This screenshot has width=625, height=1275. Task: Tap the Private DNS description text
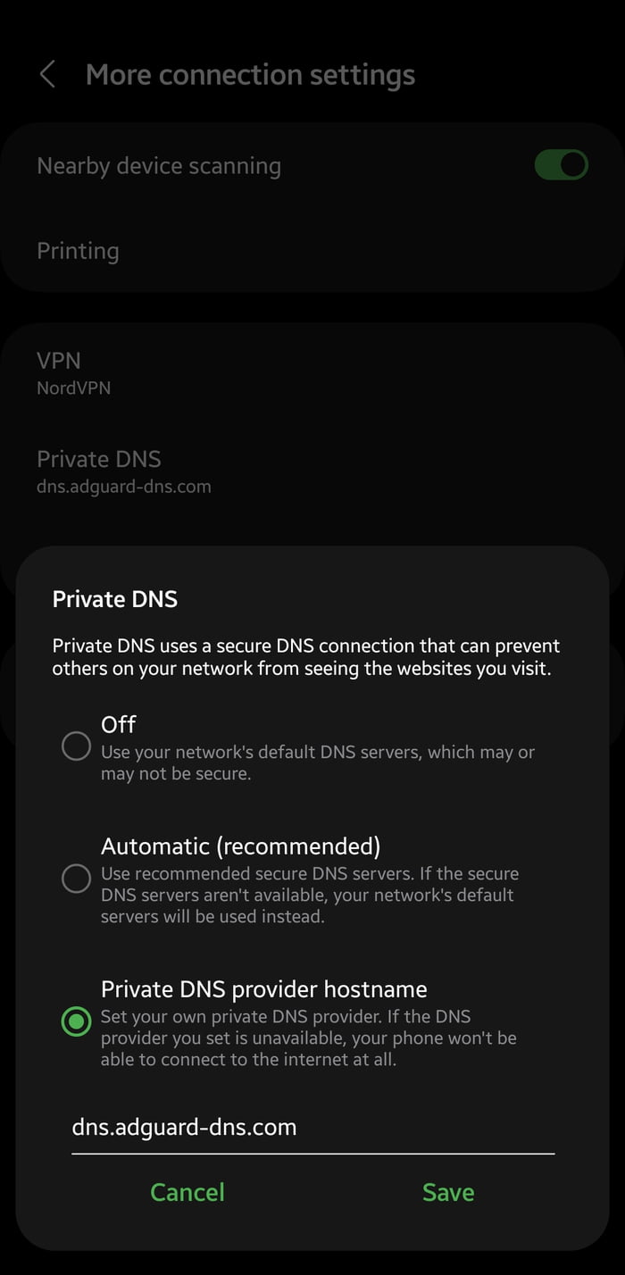tap(306, 656)
